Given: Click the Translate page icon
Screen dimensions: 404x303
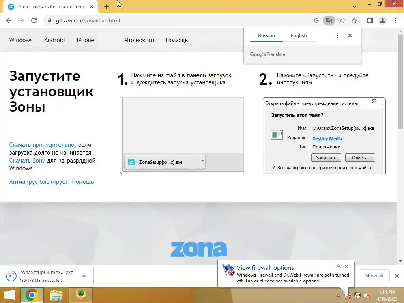Looking at the screenshot, I should coord(329,21).
